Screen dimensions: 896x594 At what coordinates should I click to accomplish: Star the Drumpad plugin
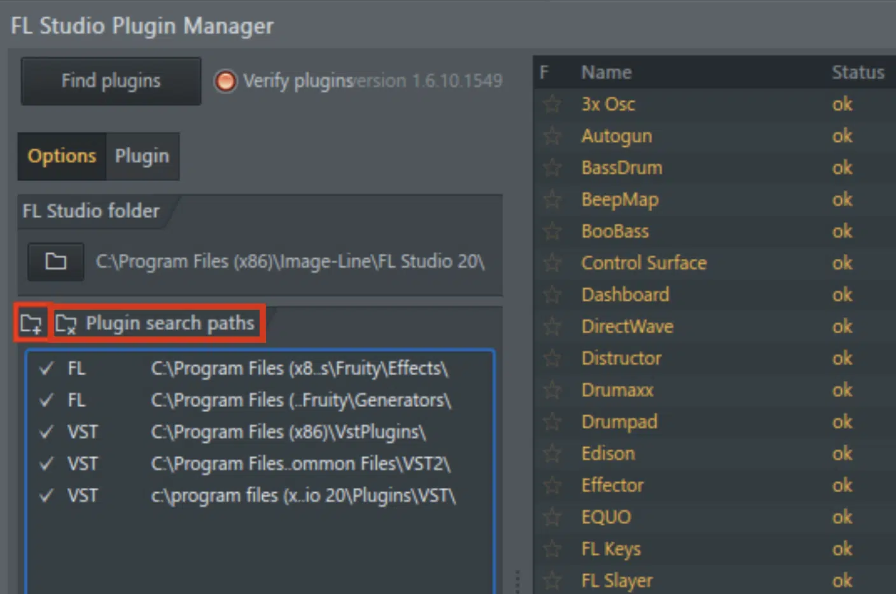tap(552, 422)
